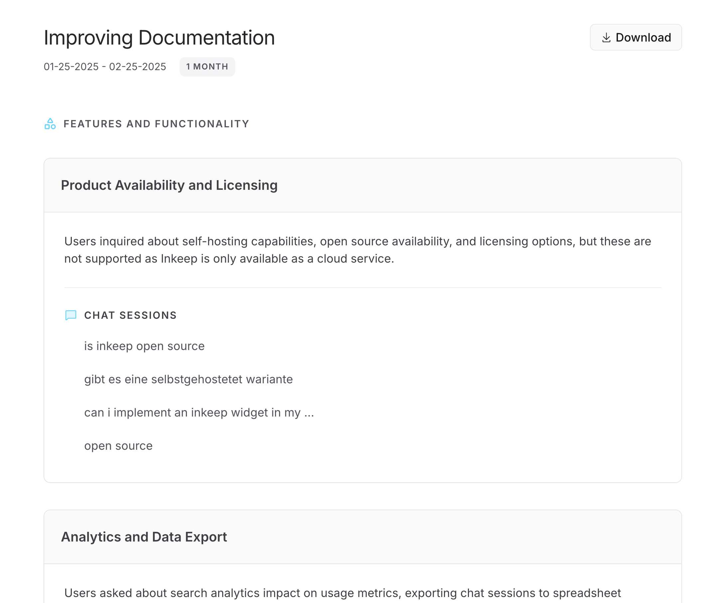Click the Download button
This screenshot has width=723, height=603.
(635, 37)
